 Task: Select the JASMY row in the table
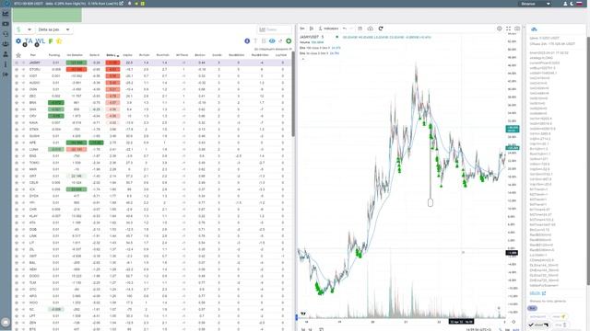(x=152, y=63)
